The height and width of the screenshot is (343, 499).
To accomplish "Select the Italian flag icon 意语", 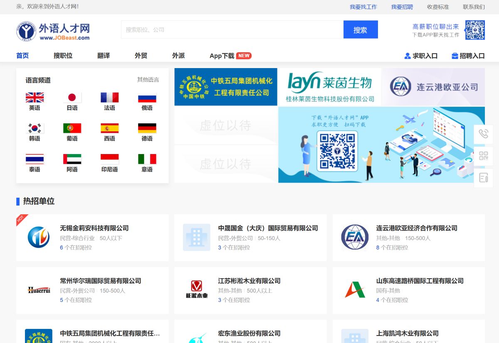I will (x=147, y=159).
